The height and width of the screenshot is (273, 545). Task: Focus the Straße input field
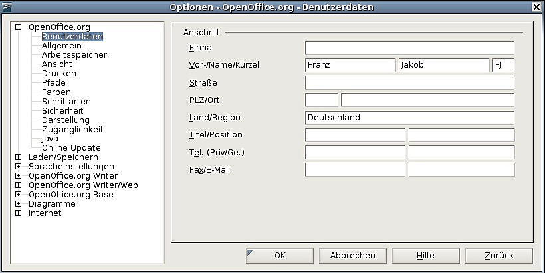point(409,83)
